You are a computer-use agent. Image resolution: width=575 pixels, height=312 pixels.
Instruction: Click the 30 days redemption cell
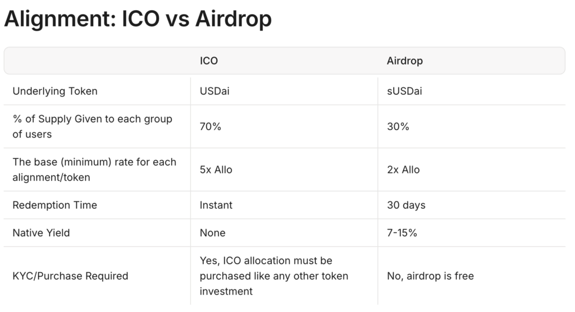(406, 205)
